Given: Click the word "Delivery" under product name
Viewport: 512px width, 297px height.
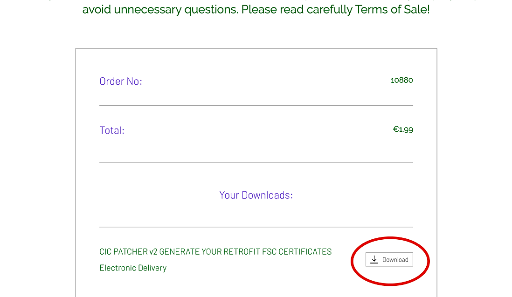Looking at the screenshot, I should click(152, 268).
